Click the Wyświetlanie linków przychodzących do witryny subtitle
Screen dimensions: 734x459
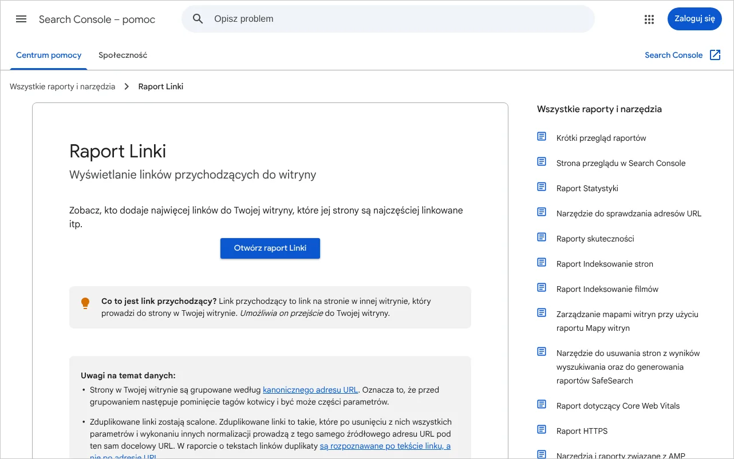point(193,175)
